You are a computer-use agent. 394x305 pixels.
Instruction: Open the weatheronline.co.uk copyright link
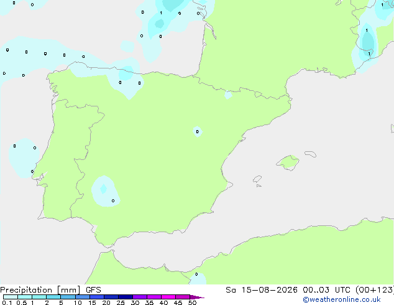click(x=342, y=299)
